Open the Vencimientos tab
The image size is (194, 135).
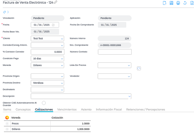67,110
